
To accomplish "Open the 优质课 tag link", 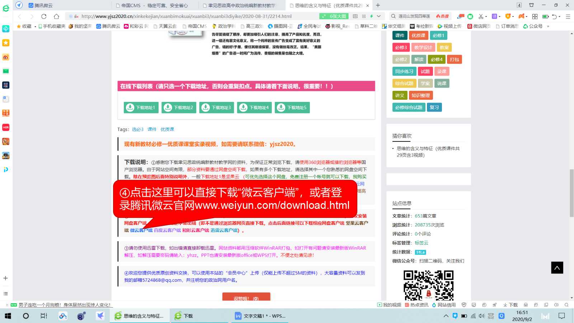I will (167, 129).
